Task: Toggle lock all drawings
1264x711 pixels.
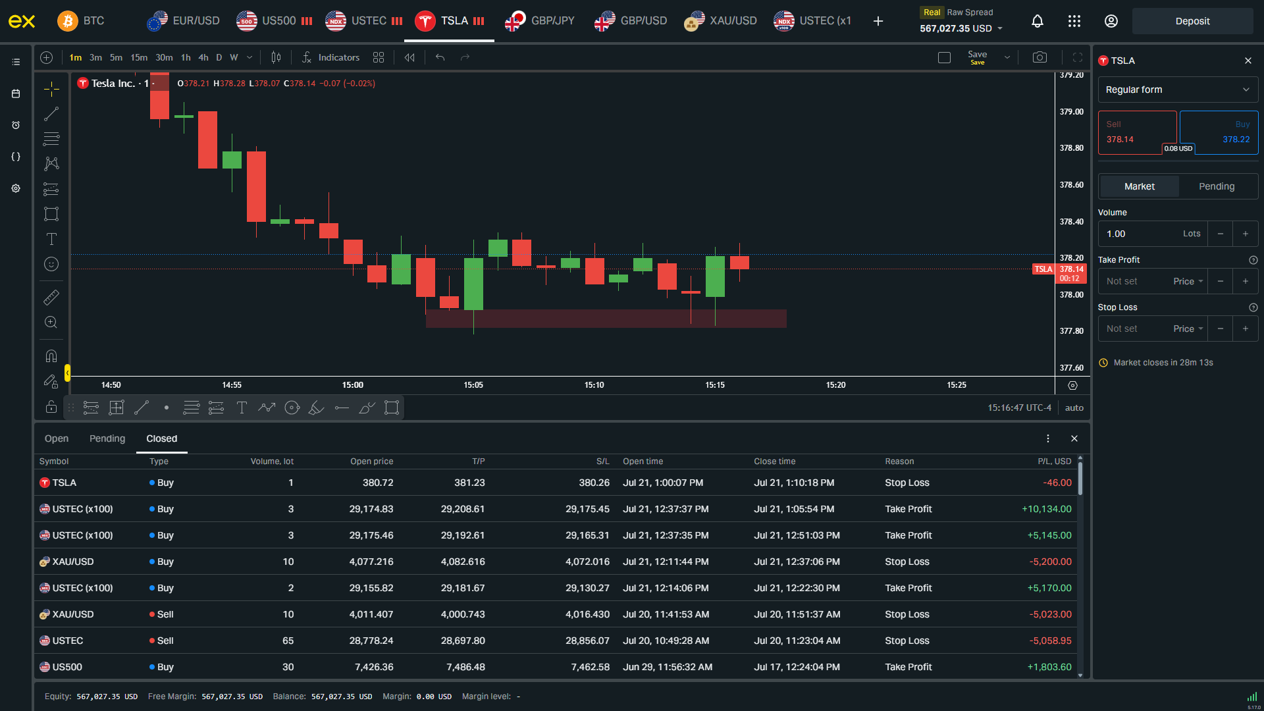Action: click(51, 407)
